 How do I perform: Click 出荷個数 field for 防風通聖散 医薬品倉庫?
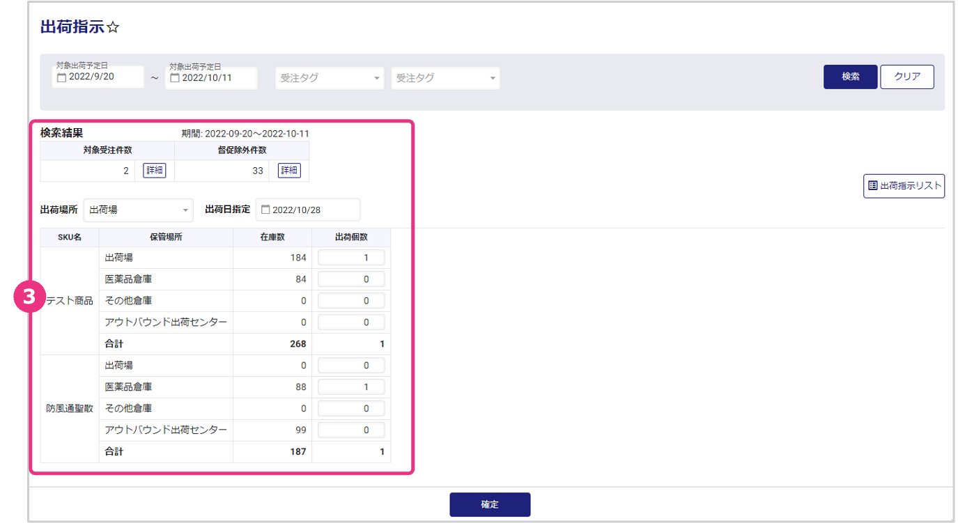(x=351, y=387)
